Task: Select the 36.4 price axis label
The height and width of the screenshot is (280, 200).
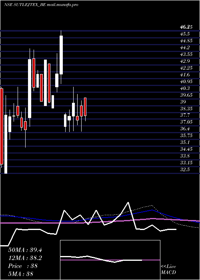Action: [x=185, y=129]
